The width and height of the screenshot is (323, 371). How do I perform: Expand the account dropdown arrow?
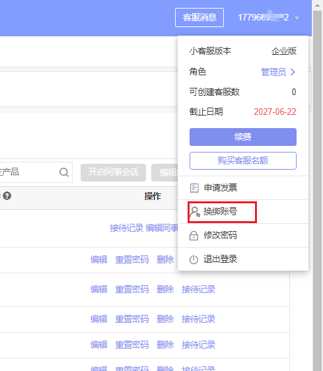click(x=297, y=18)
